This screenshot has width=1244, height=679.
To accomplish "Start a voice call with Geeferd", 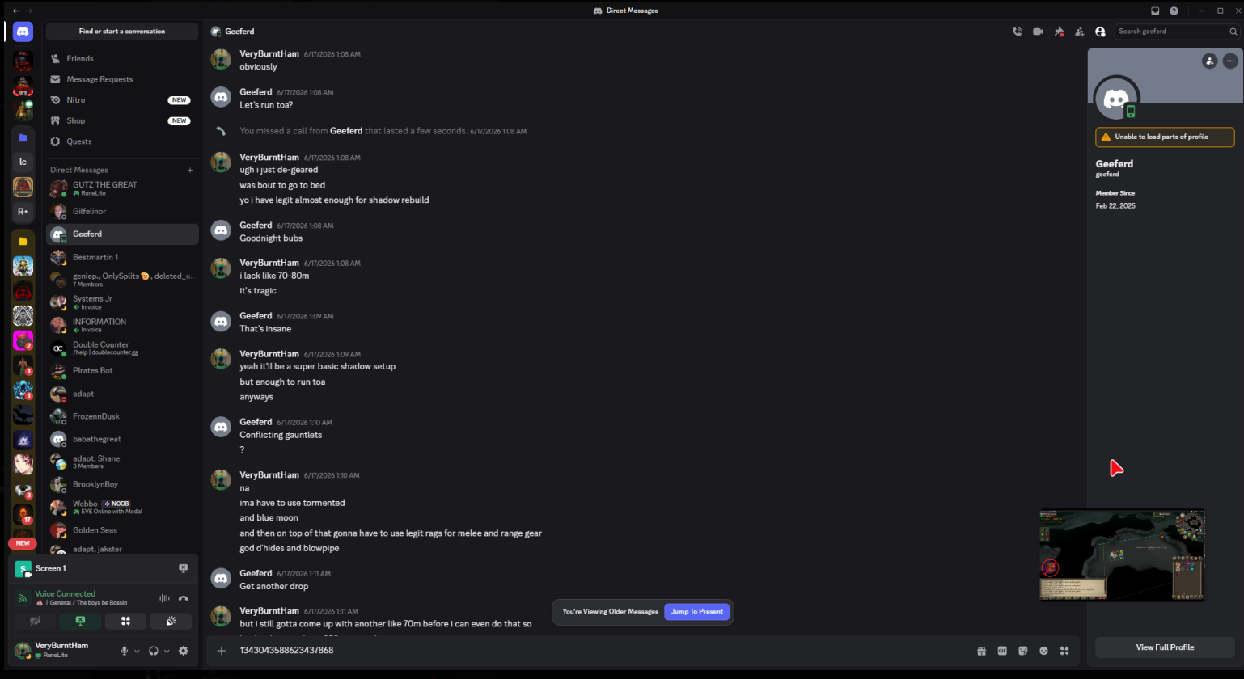I will 1017,32.
